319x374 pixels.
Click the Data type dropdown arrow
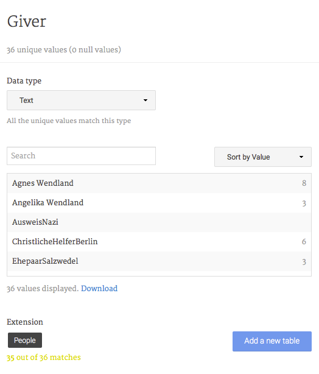pos(145,100)
